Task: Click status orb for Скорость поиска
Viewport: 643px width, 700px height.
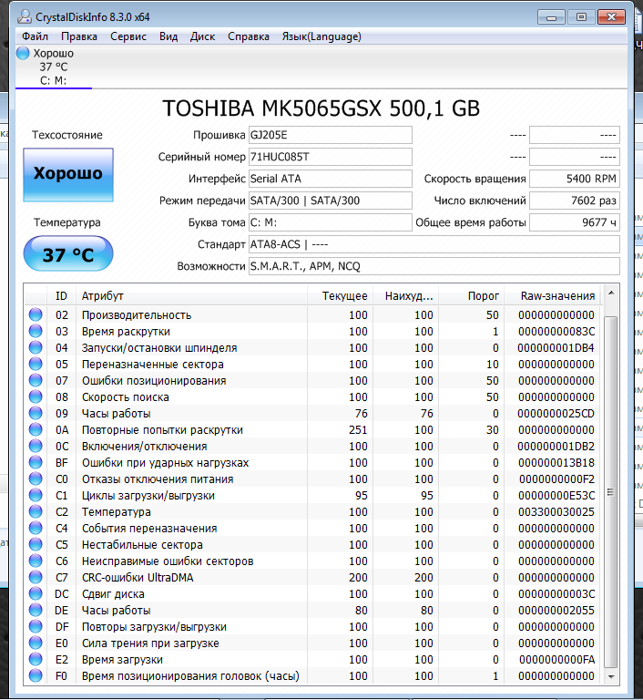Action: [36, 396]
